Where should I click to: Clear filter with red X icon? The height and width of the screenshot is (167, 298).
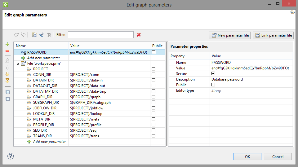click(x=139, y=35)
